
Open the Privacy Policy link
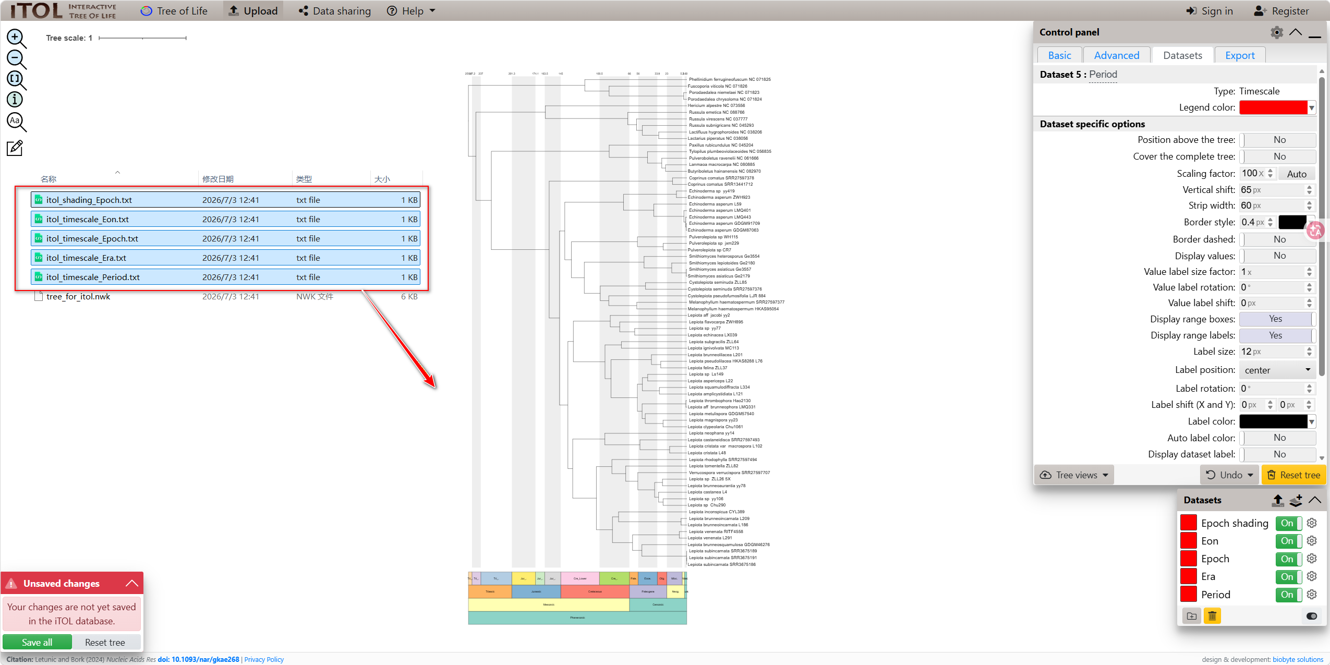click(264, 660)
